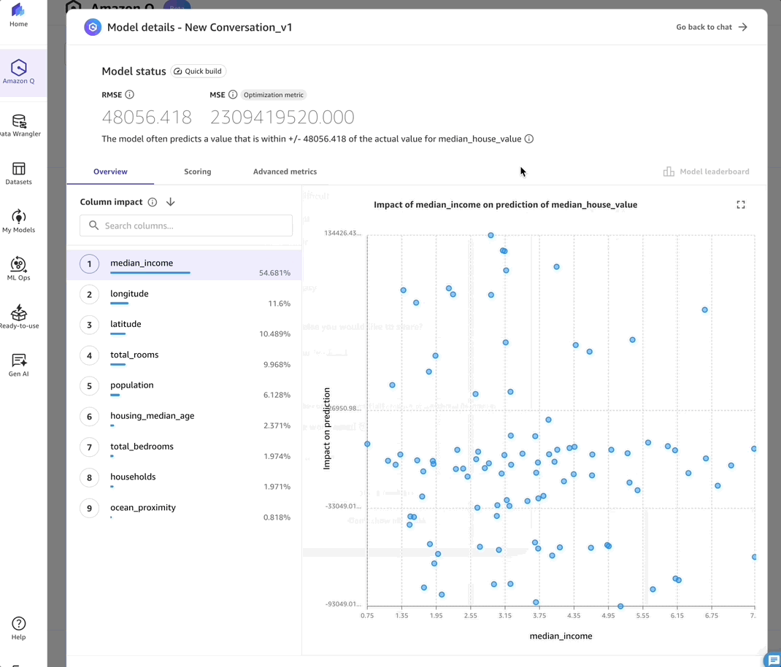Viewport: 781px width, 667px height.
Task: Select the longitude column row
Action: coord(184,296)
